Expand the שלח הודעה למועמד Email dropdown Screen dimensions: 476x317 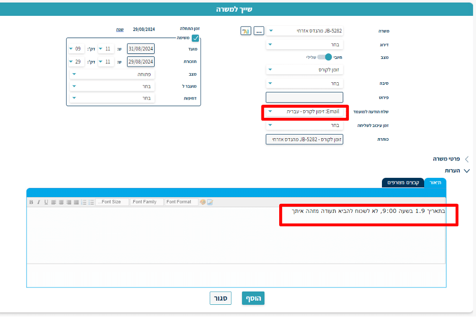pos(305,112)
